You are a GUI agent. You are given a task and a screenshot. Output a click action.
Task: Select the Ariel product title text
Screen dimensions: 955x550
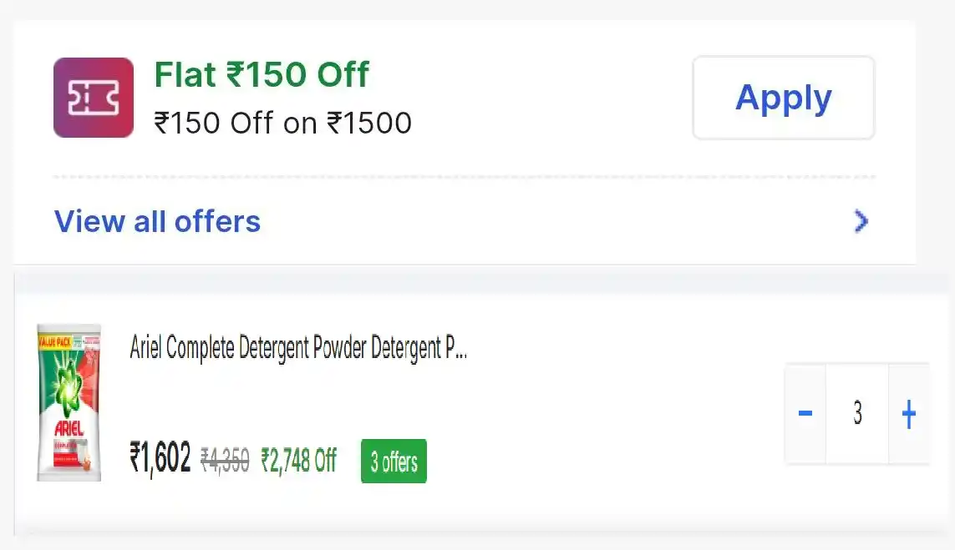coord(297,348)
